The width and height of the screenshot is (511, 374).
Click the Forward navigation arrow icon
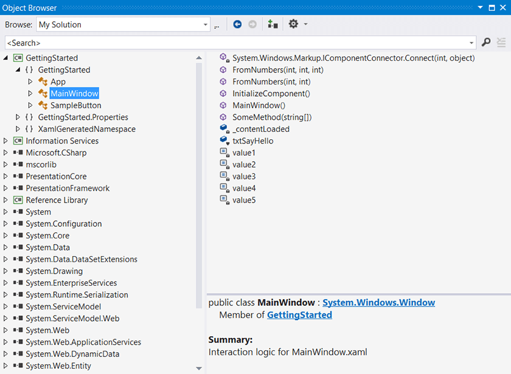[252, 24]
